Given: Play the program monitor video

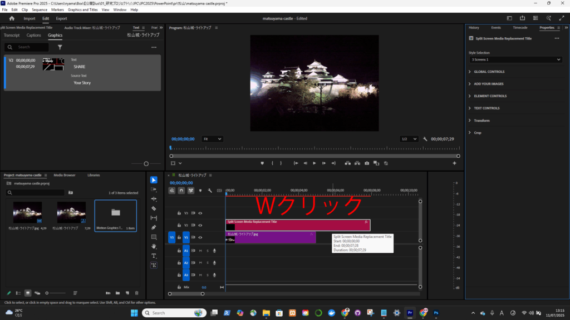Looking at the screenshot, I should [315, 163].
